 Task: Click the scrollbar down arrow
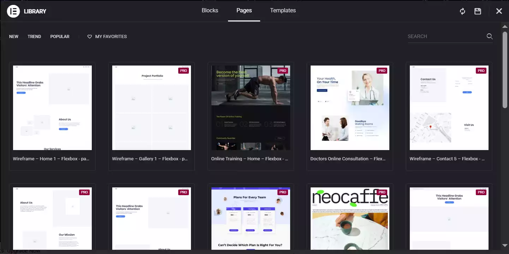505,245
